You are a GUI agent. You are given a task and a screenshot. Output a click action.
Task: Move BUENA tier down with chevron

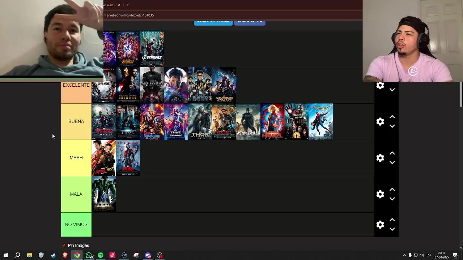[x=392, y=126]
